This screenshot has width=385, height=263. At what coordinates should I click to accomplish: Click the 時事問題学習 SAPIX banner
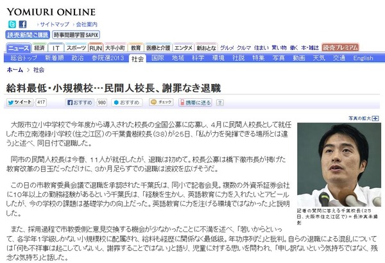[x=76, y=35]
